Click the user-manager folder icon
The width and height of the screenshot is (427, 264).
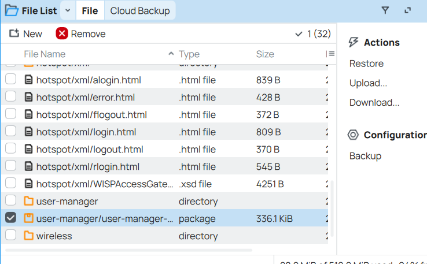click(28, 201)
